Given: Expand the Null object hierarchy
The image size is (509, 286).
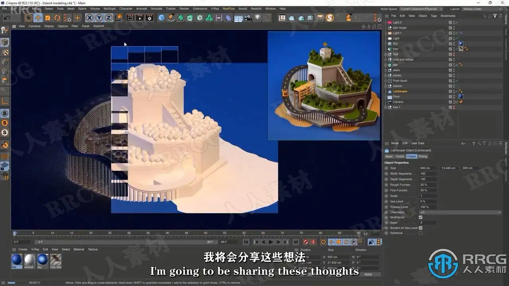Looking at the screenshot, I should click(x=386, y=54).
